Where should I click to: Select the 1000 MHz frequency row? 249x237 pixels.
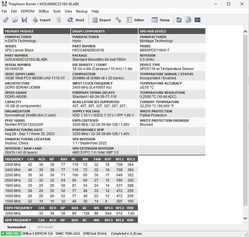pos(70,201)
